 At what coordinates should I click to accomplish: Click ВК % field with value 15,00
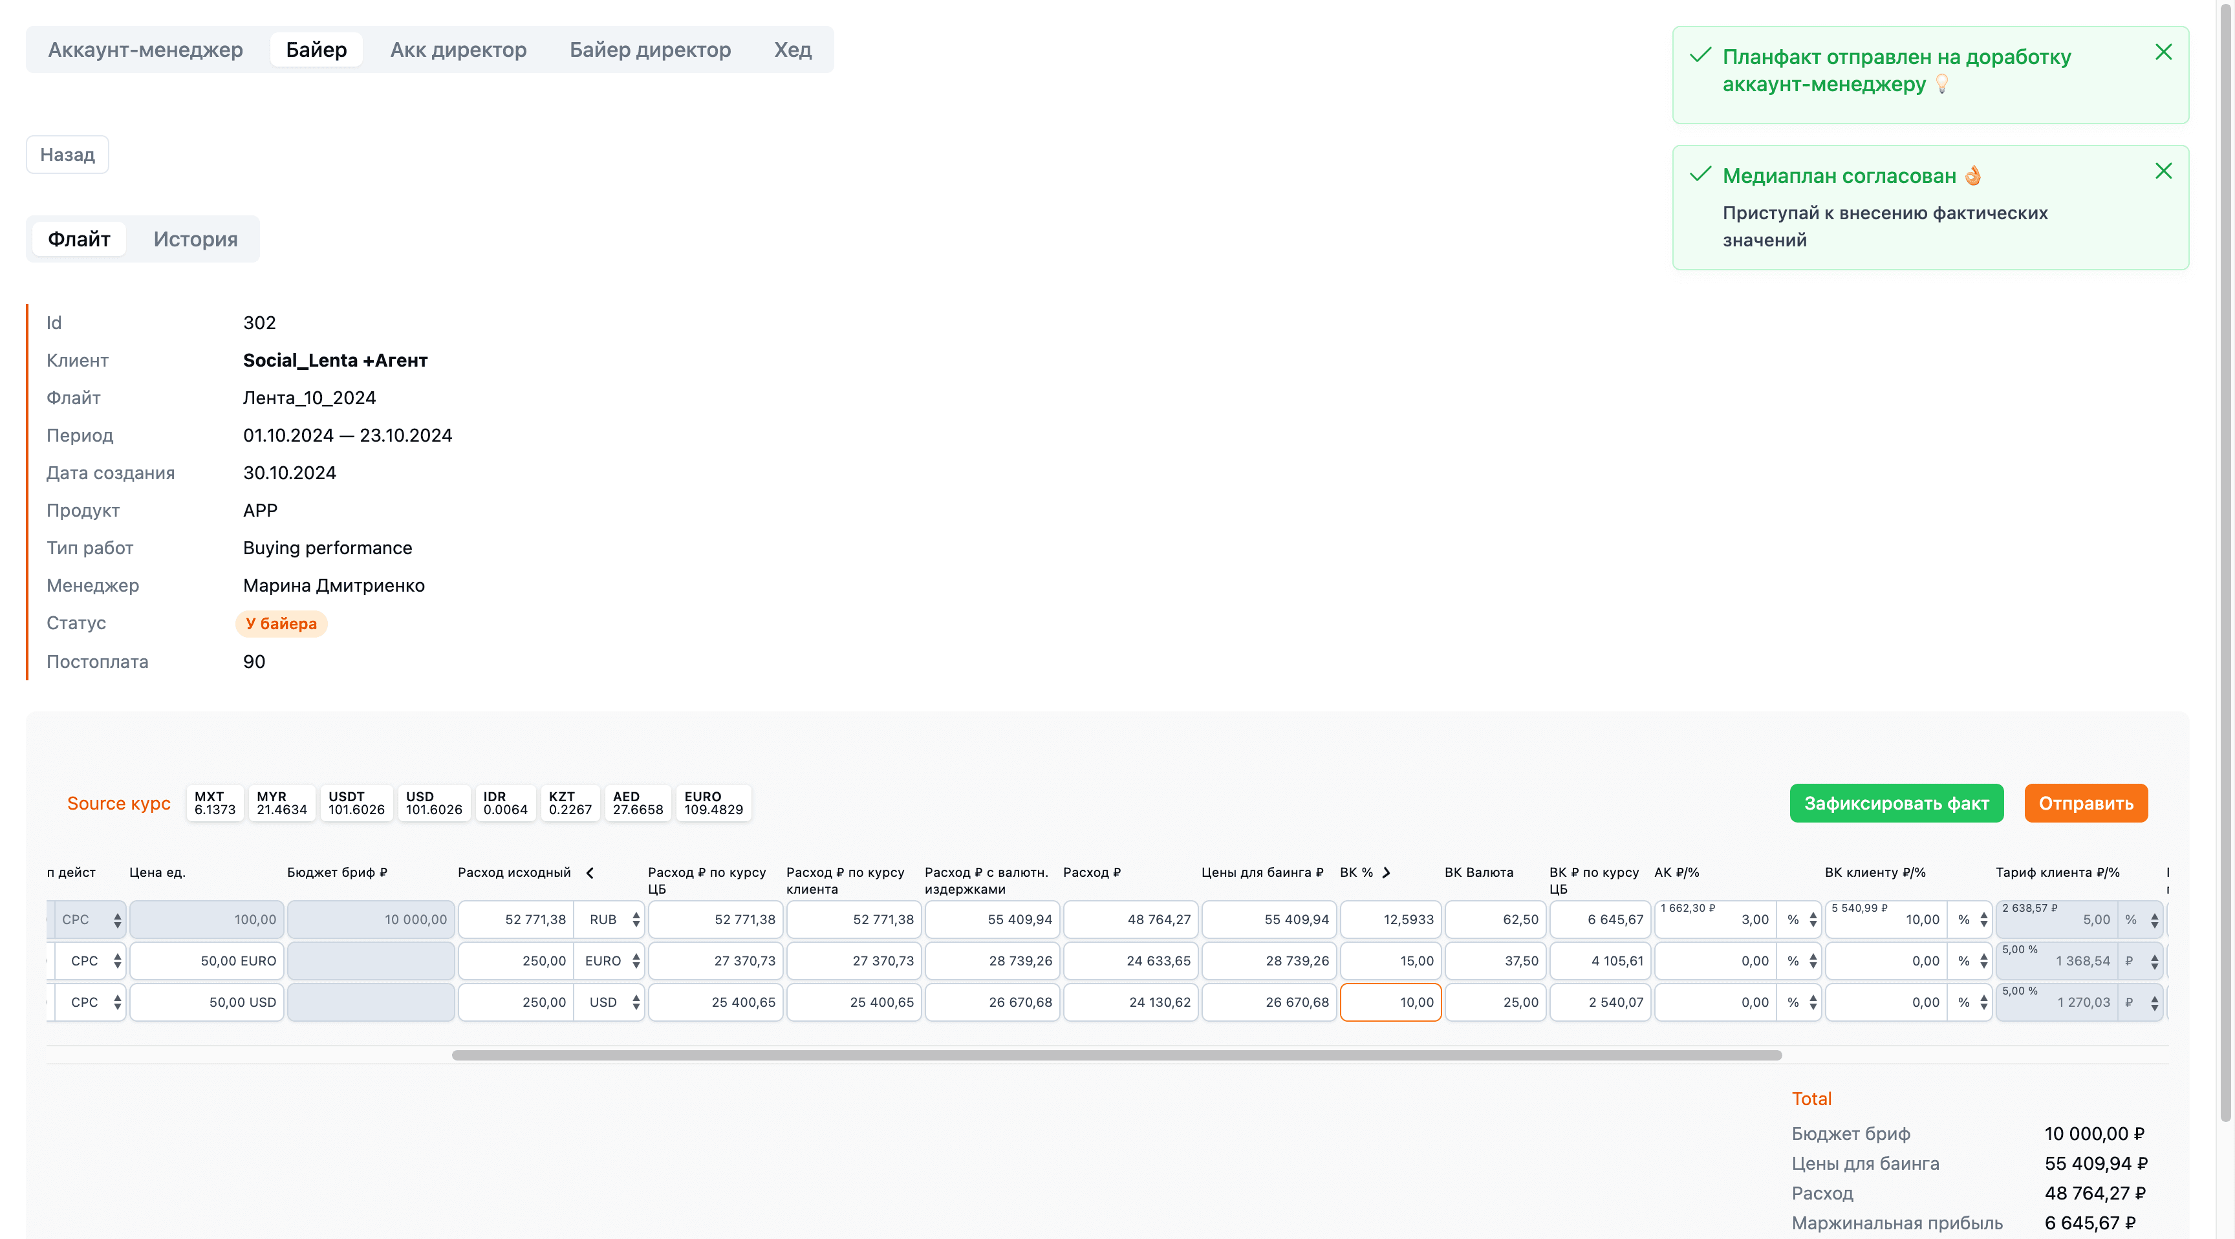pyautogui.click(x=1390, y=960)
